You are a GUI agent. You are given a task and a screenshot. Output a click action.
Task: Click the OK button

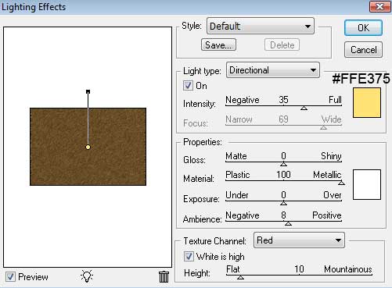(363, 28)
